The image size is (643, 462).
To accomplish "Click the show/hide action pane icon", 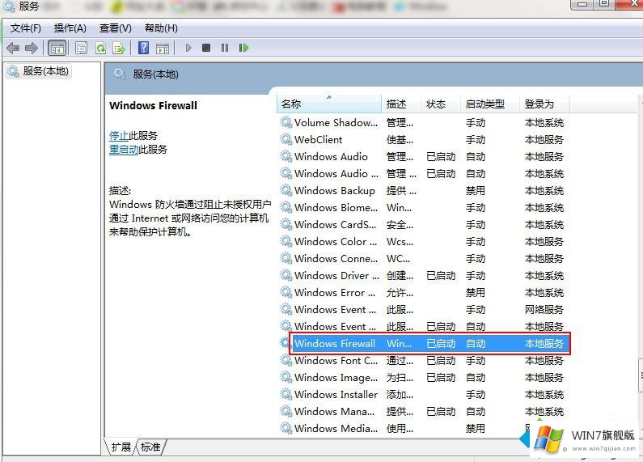I will (x=163, y=49).
